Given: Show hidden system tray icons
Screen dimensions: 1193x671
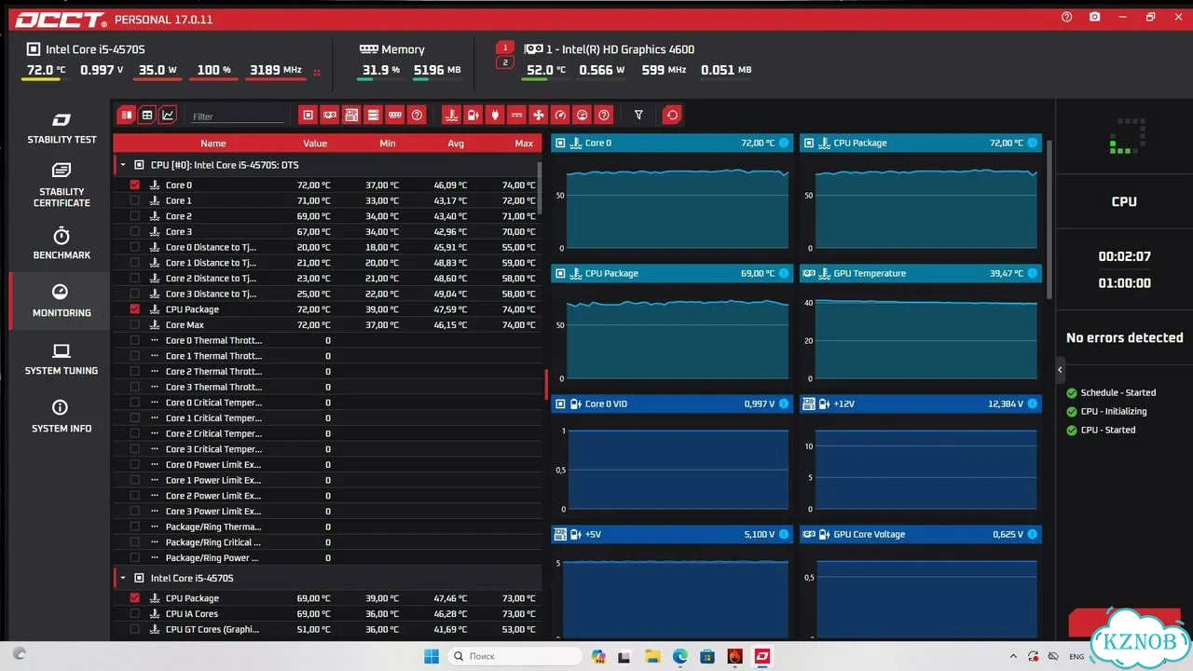Looking at the screenshot, I should (x=1013, y=656).
